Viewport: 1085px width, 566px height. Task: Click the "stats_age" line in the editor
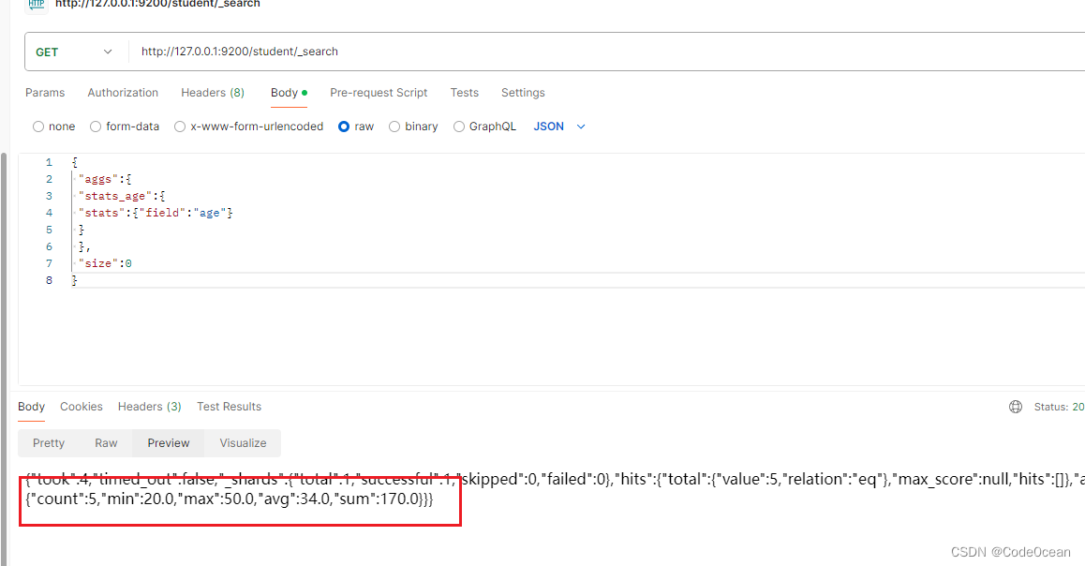[121, 196]
